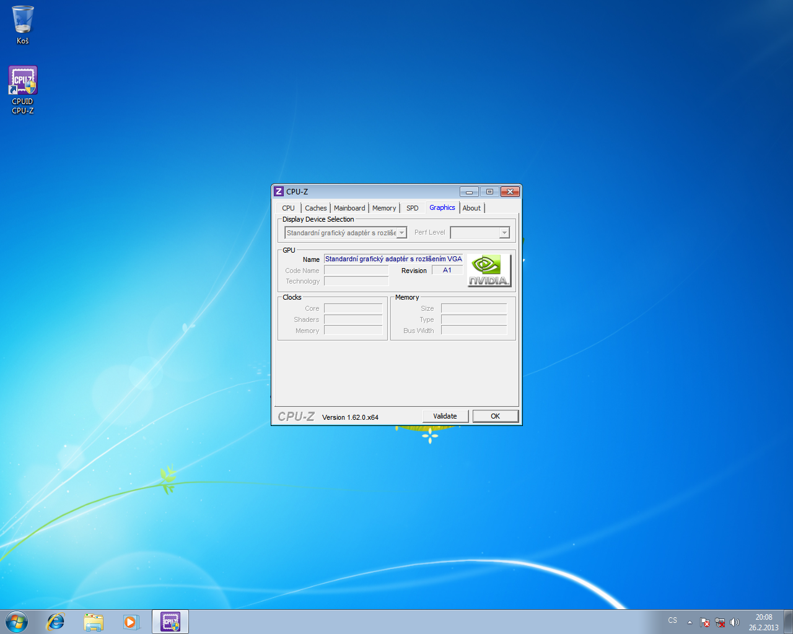Click the GPU Name text field

coord(393,259)
